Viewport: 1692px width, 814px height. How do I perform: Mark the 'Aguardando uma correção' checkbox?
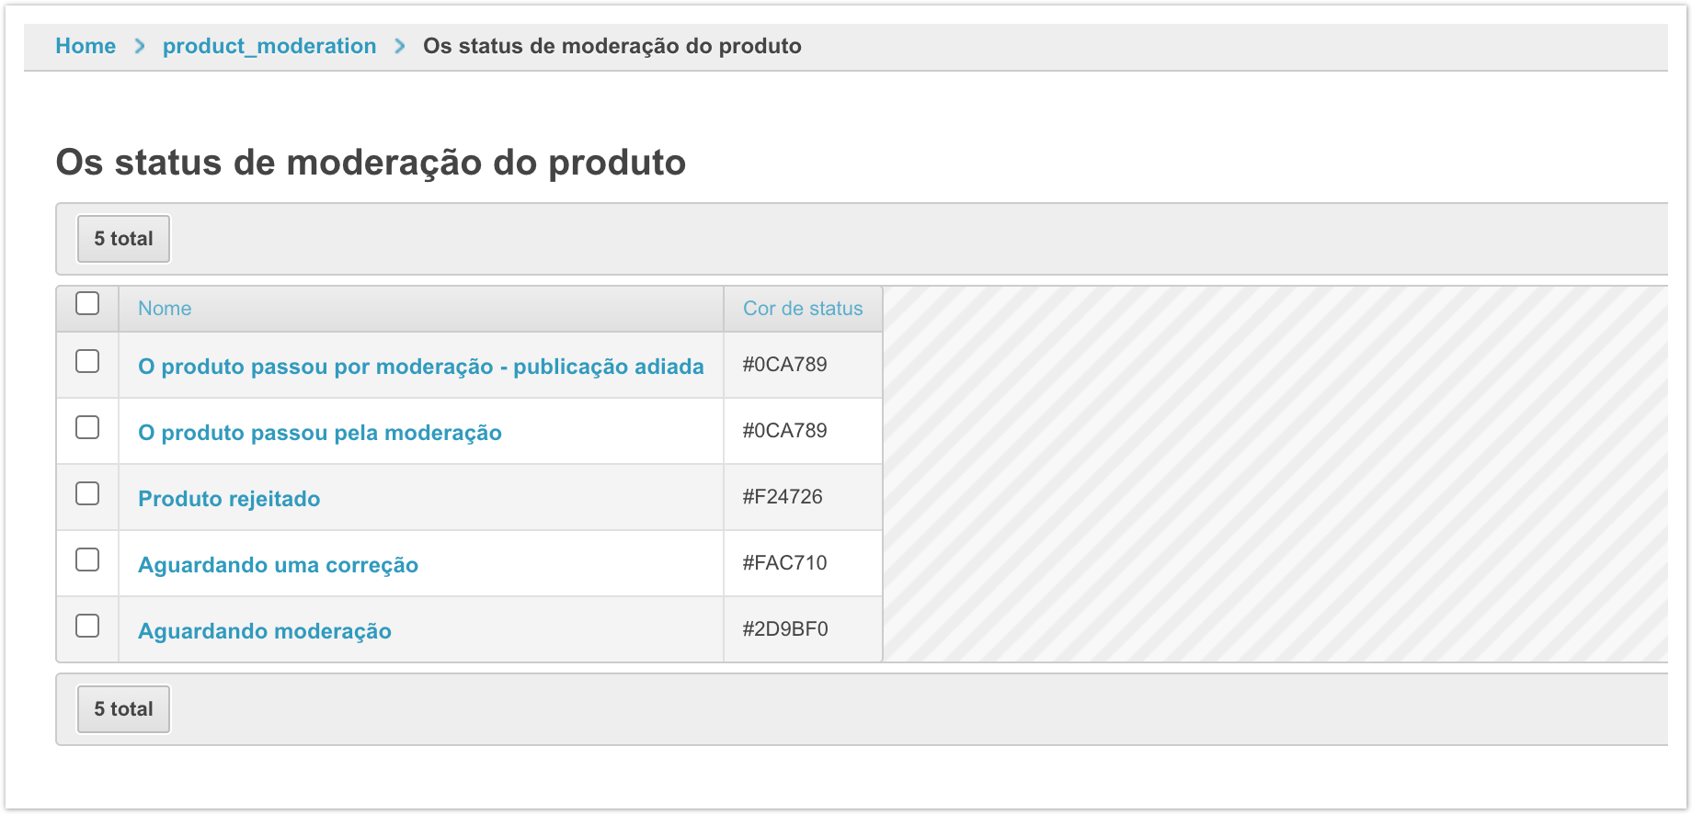pos(87,560)
